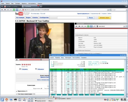The height and width of the screenshot is (102, 128).
Task: Click wand icon in opera:about panel
Action: 94,26
